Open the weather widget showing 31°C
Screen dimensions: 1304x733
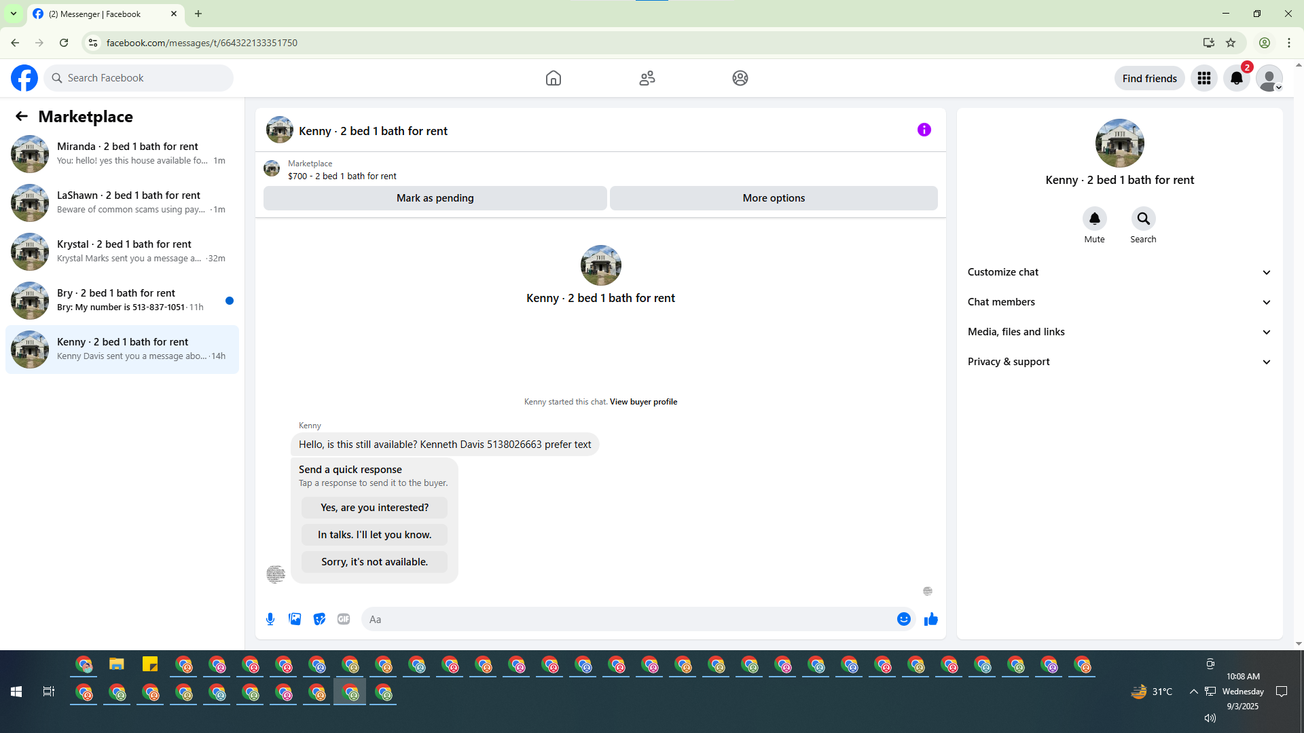(1152, 692)
